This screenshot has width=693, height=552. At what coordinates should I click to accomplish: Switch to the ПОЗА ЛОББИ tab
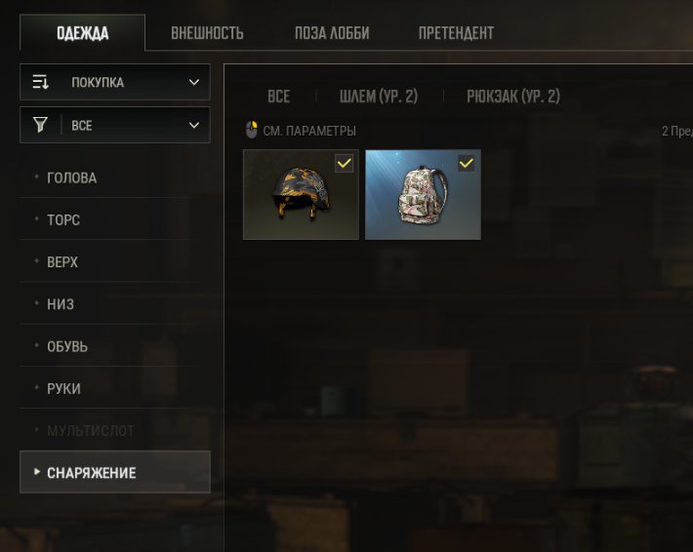[x=332, y=33]
